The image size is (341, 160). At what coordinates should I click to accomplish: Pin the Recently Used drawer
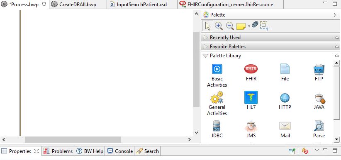[x=337, y=38]
